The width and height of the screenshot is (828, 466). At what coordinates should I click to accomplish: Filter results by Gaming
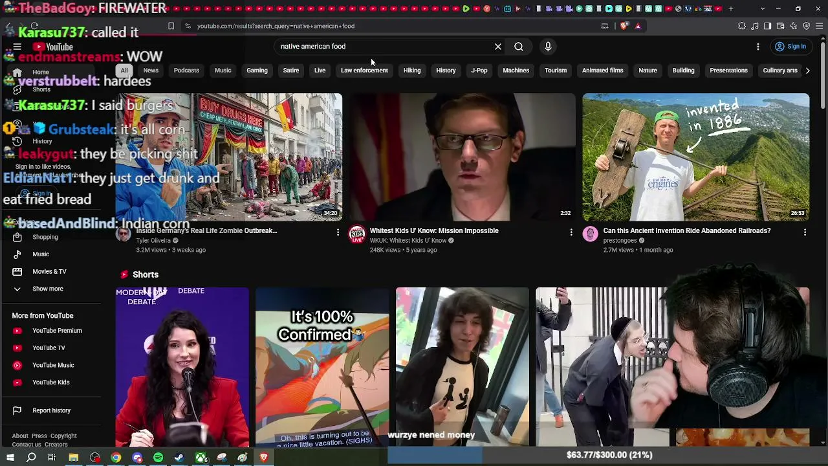tap(257, 71)
